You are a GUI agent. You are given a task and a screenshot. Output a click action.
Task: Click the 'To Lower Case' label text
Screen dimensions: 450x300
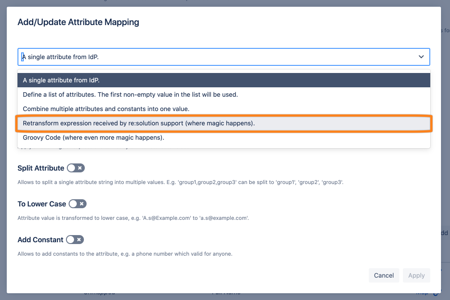coord(42,204)
